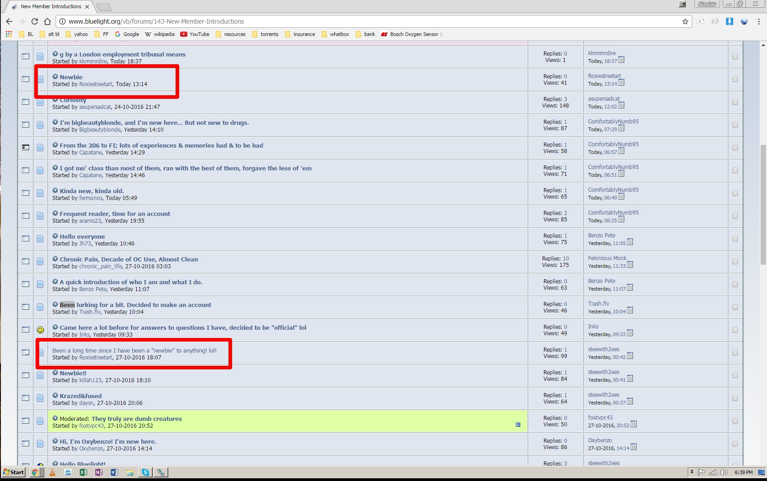Open the bank bookmarks folder
The height and width of the screenshot is (481, 767).
365,34
